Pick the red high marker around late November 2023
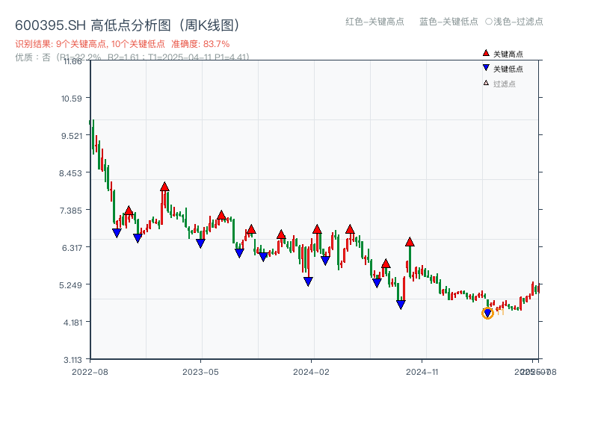The width and height of the screenshot is (598, 448). pyautogui.click(x=281, y=234)
